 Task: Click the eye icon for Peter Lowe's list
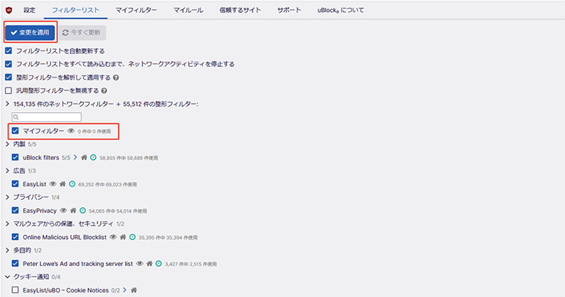tap(139, 264)
